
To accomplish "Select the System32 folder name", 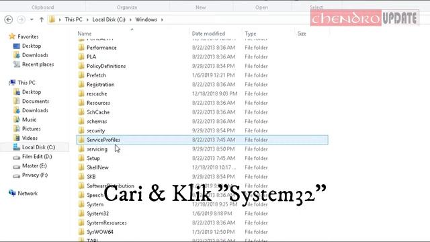I will [97, 214].
